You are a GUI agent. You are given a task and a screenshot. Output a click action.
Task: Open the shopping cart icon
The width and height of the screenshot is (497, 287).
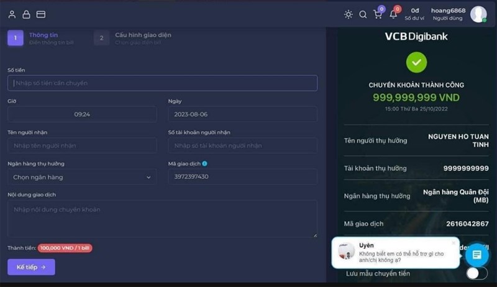tap(378, 14)
